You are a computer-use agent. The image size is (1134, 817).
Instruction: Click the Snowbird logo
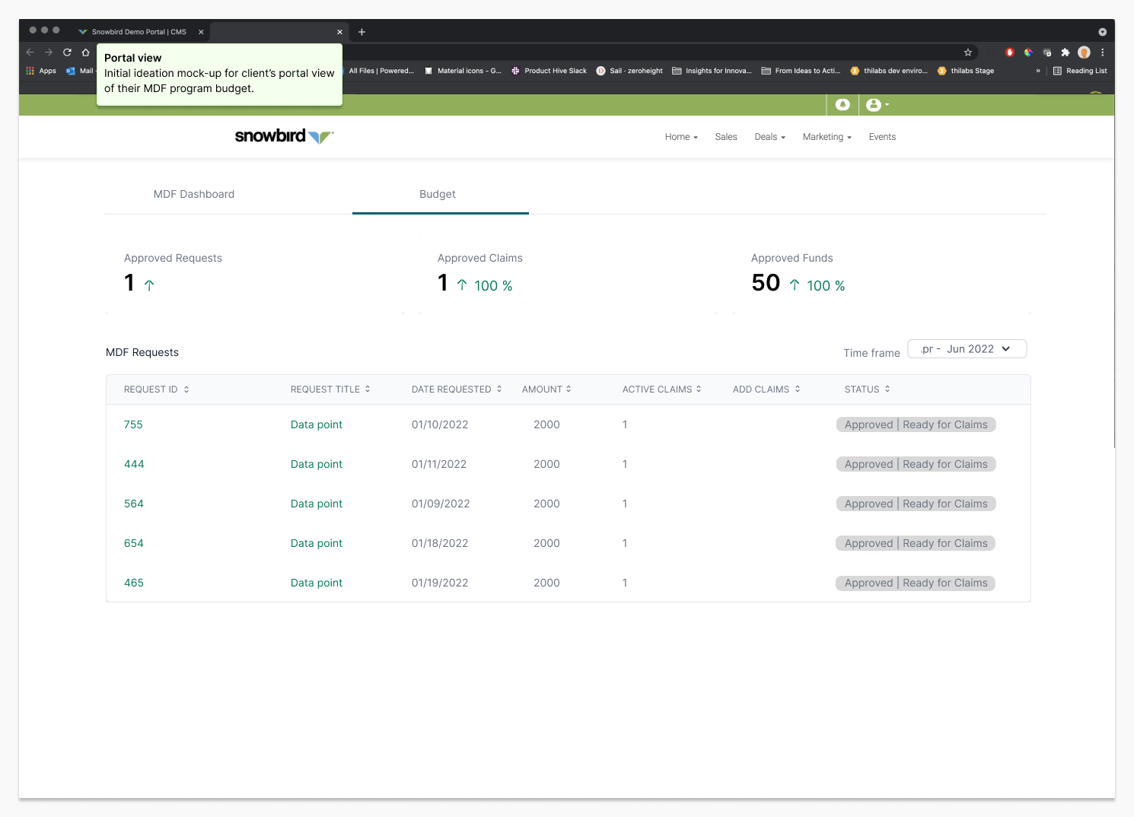coord(284,136)
